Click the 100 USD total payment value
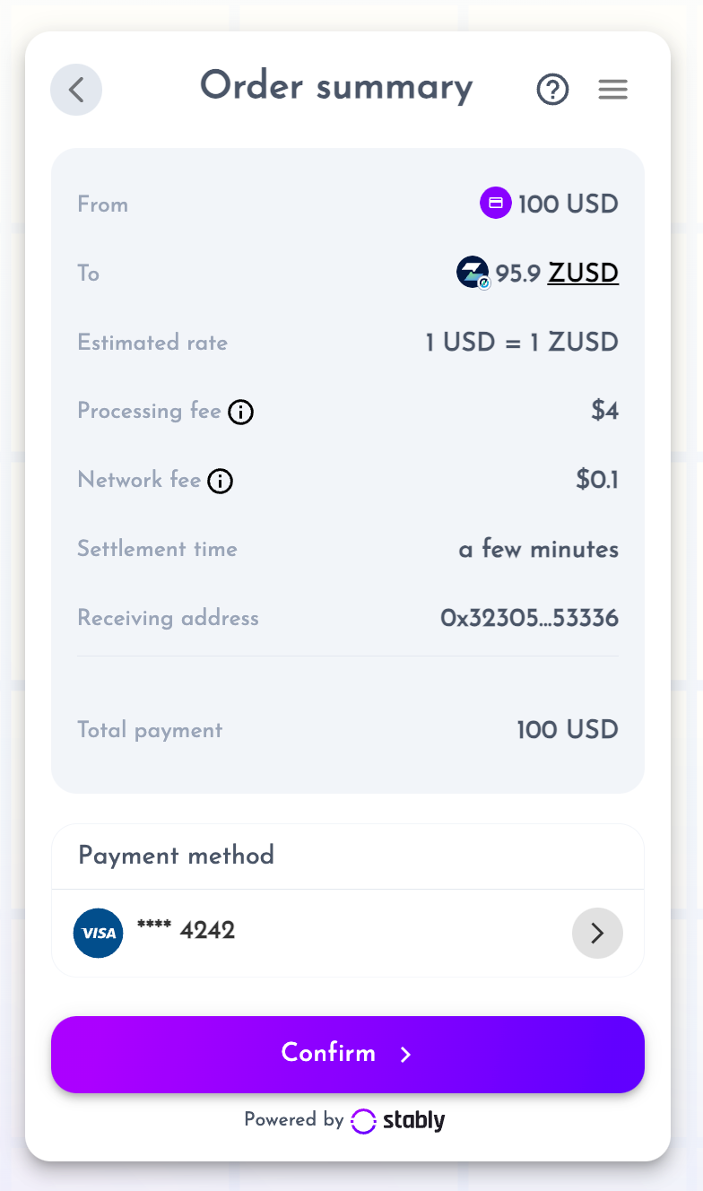Image resolution: width=703 pixels, height=1191 pixels. coord(568,729)
